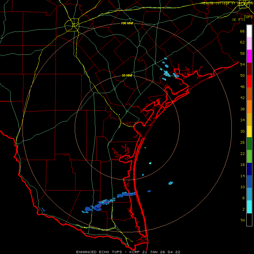254x254 pixels.
Task: Select the magenta legend color block
Action: pos(249,56)
